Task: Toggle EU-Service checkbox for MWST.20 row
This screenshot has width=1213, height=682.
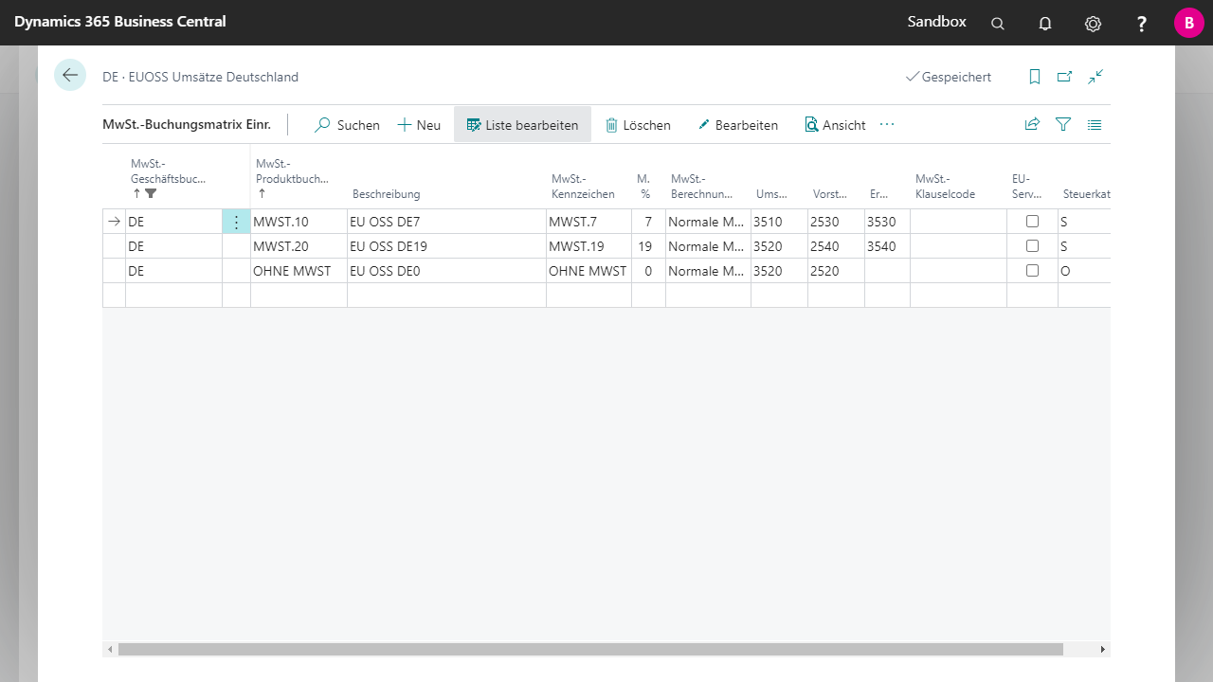Action: (x=1032, y=245)
